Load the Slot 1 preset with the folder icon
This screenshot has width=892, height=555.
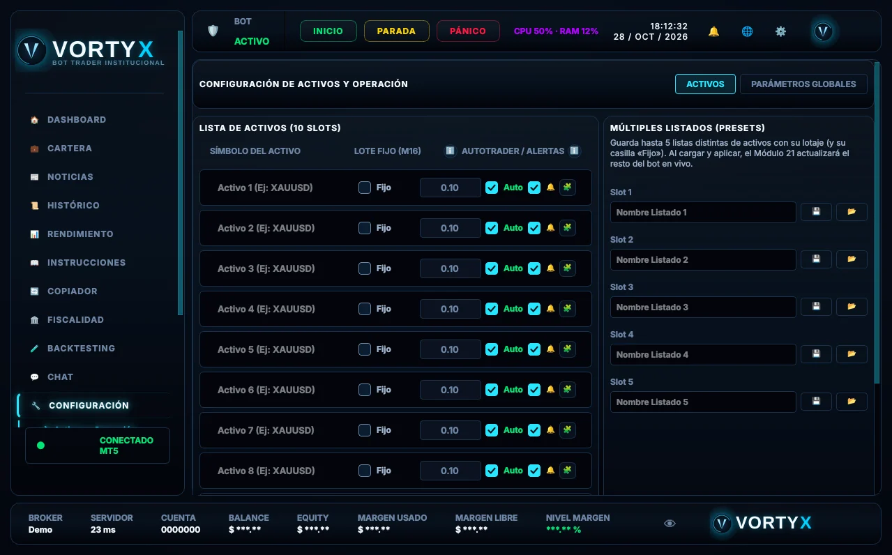(852, 212)
